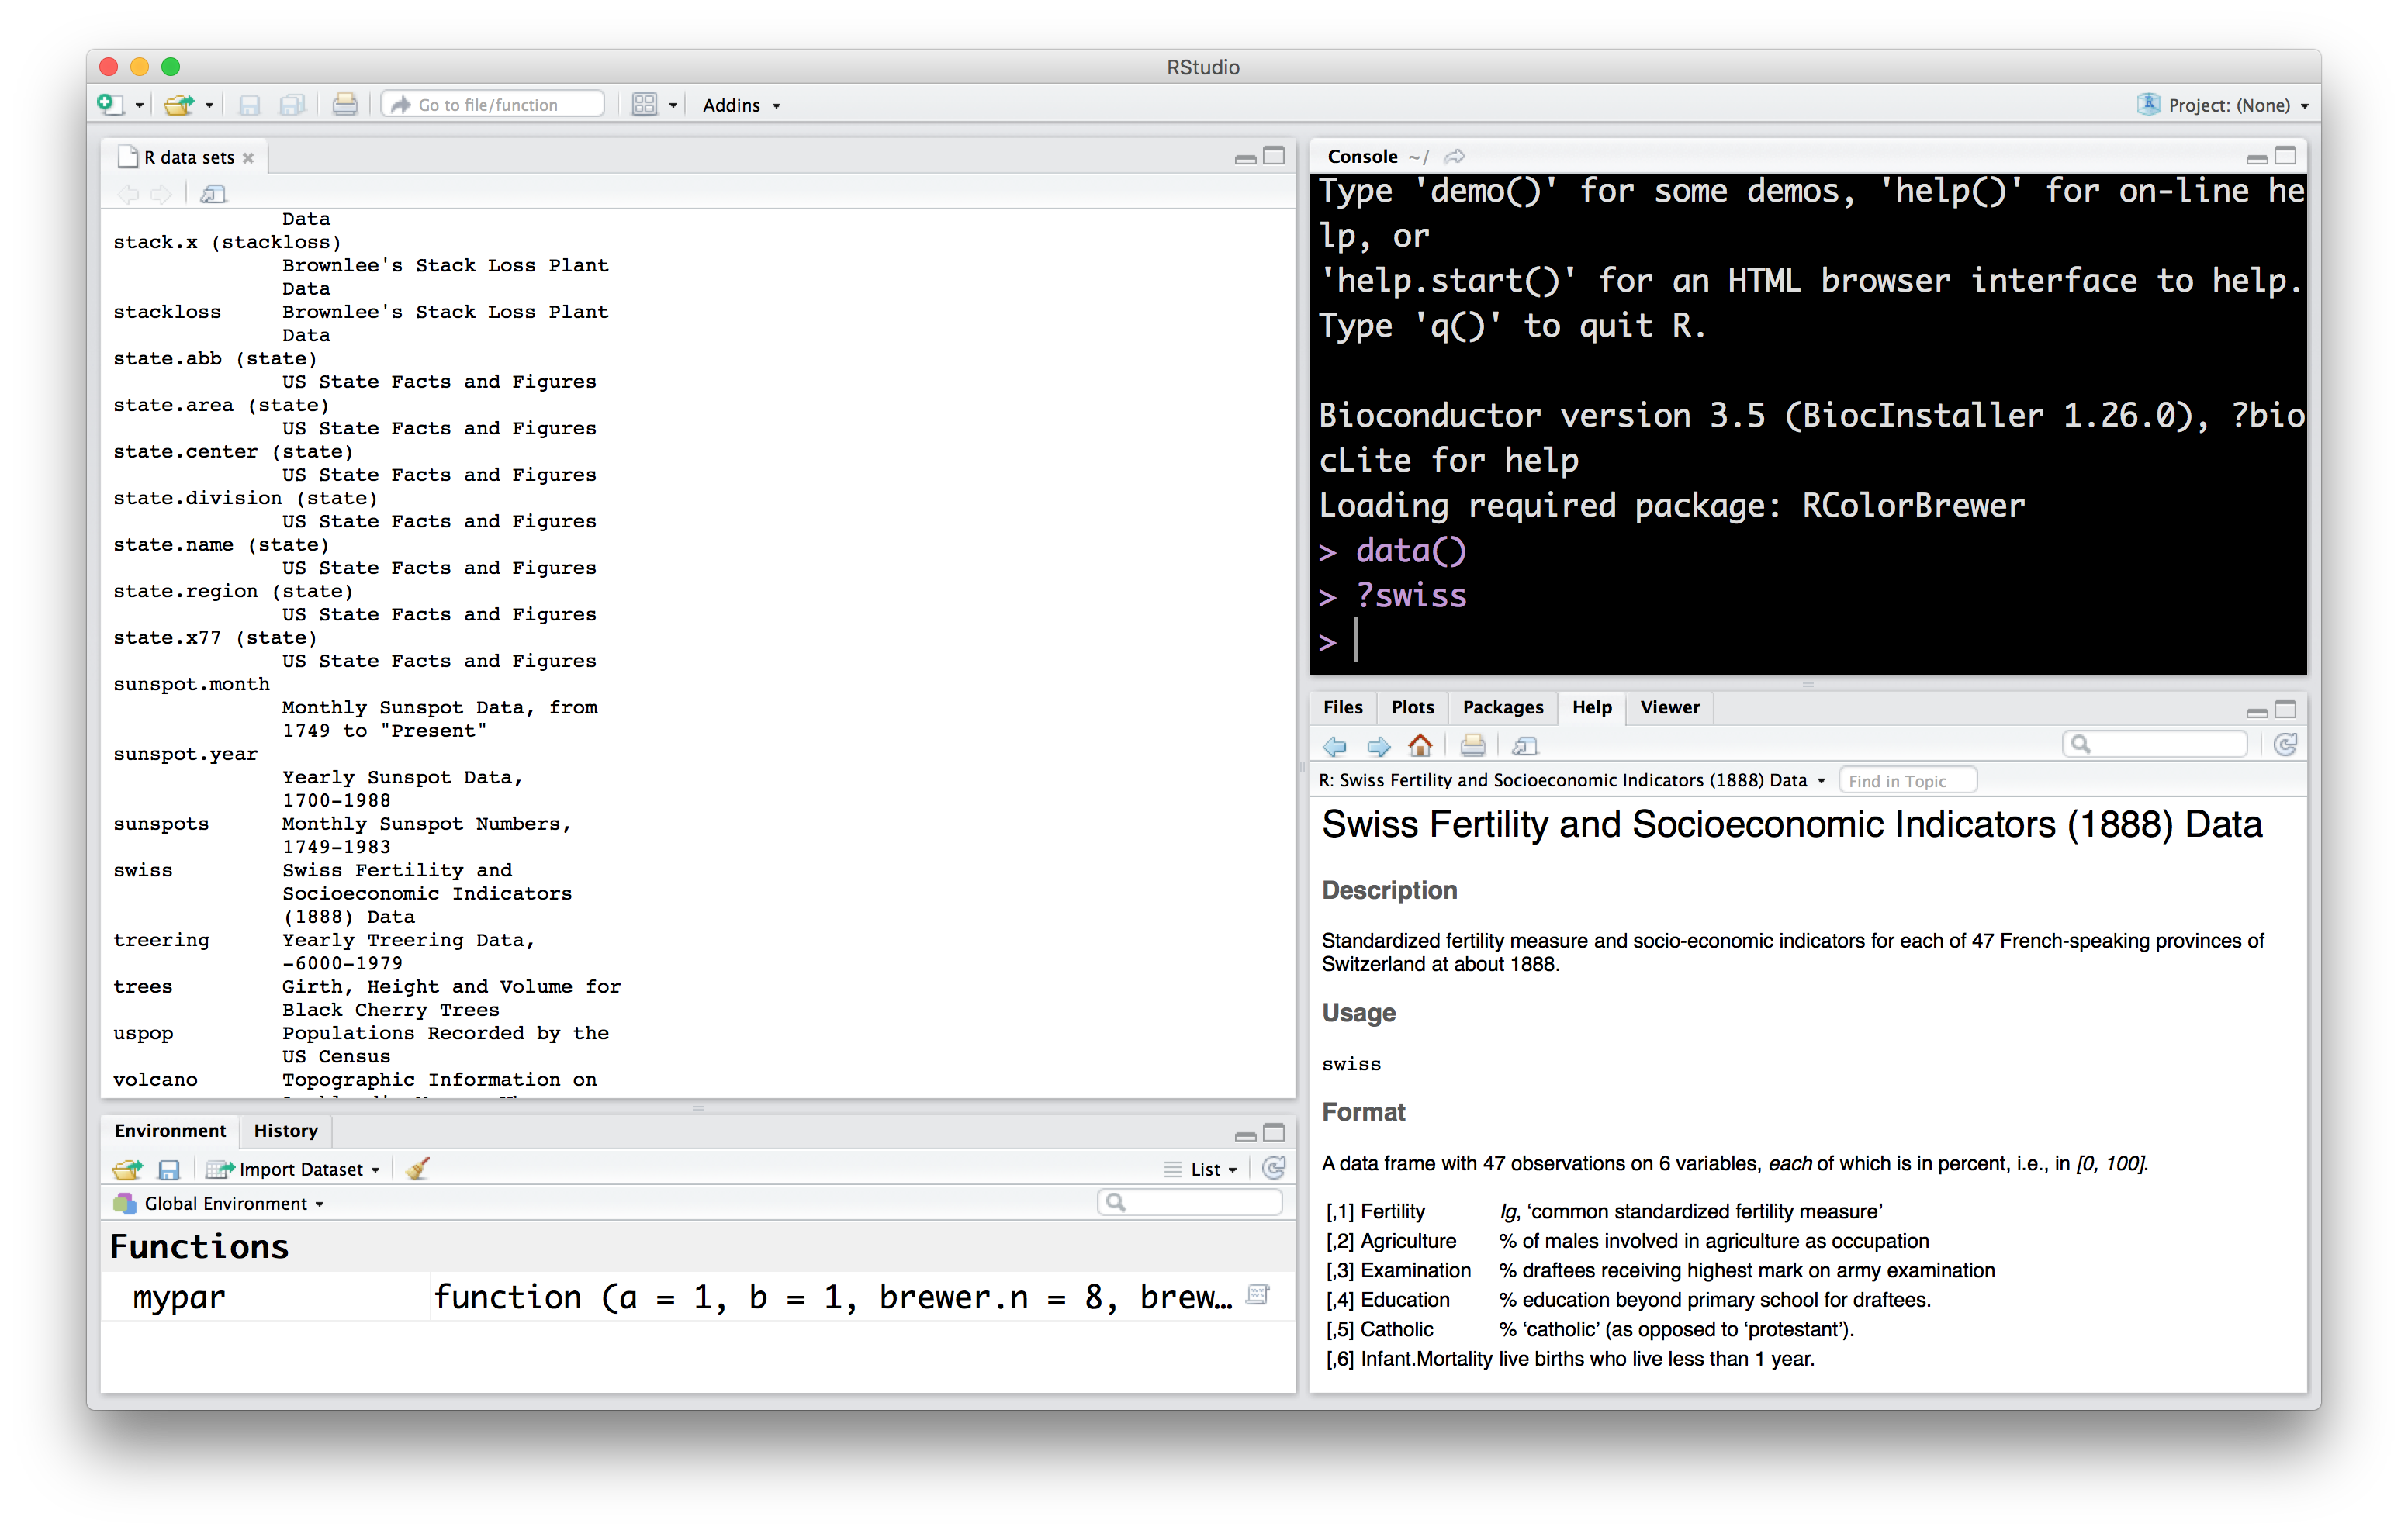Click the Find in Topic field

[x=1907, y=781]
